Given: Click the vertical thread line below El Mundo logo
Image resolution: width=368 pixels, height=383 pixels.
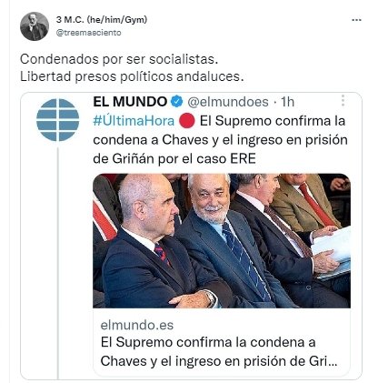Looking at the screenshot, I should click(57, 262).
